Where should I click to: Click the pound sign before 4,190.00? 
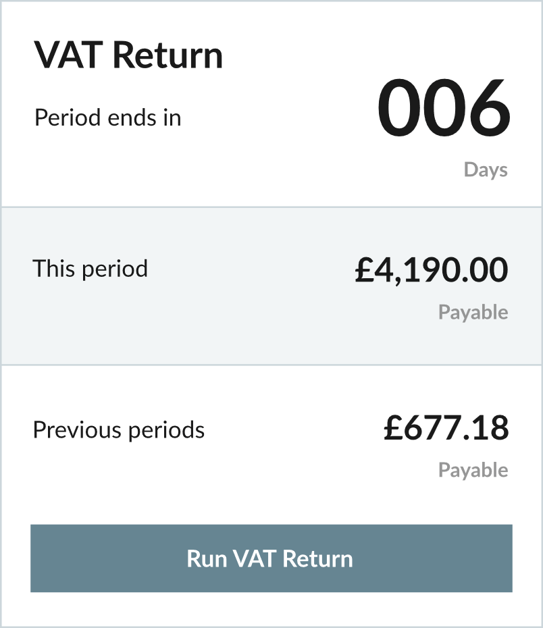click(365, 269)
